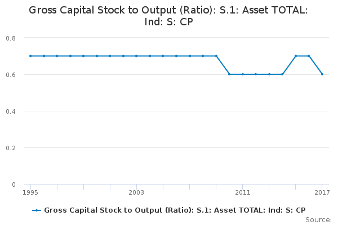
Task: Select the 2009 data point before the drop
Action: click(x=216, y=56)
